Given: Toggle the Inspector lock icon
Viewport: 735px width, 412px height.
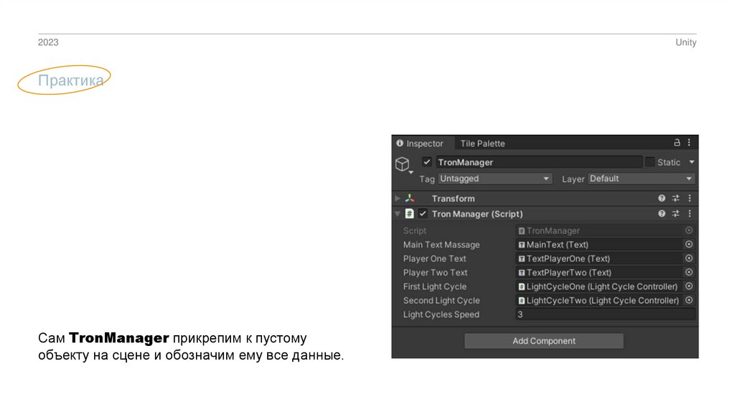Looking at the screenshot, I should pyautogui.click(x=676, y=143).
